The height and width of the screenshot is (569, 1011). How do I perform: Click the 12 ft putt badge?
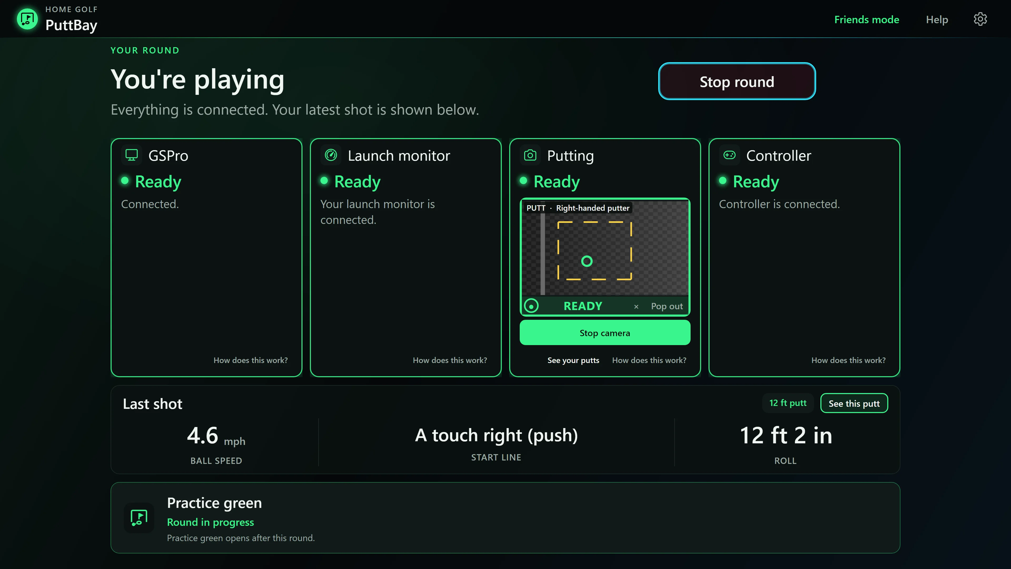(788, 403)
